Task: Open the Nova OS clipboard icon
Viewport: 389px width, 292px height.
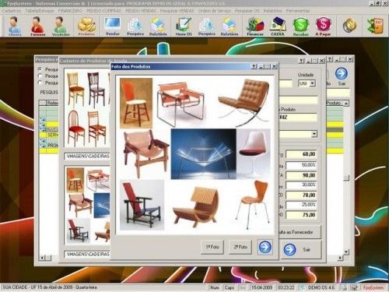Action: pos(184,26)
